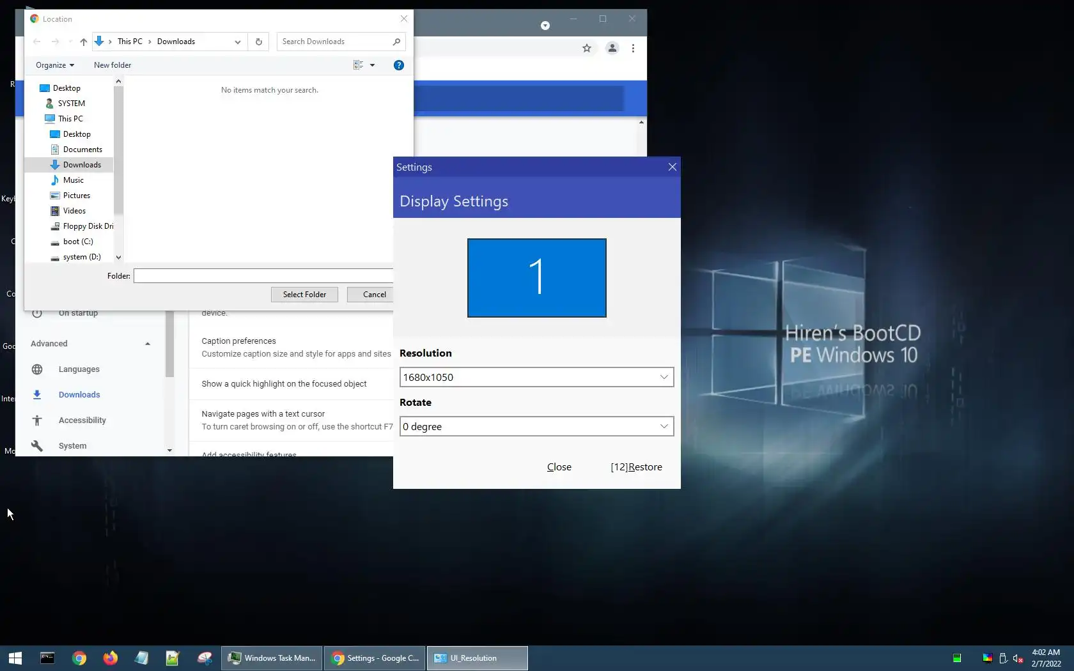Launch Google Chrome from the taskbar

pos(79,658)
